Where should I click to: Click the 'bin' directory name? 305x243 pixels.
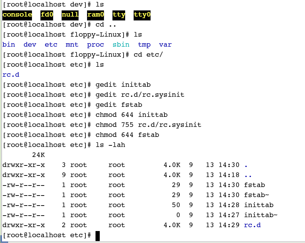pos(9,45)
